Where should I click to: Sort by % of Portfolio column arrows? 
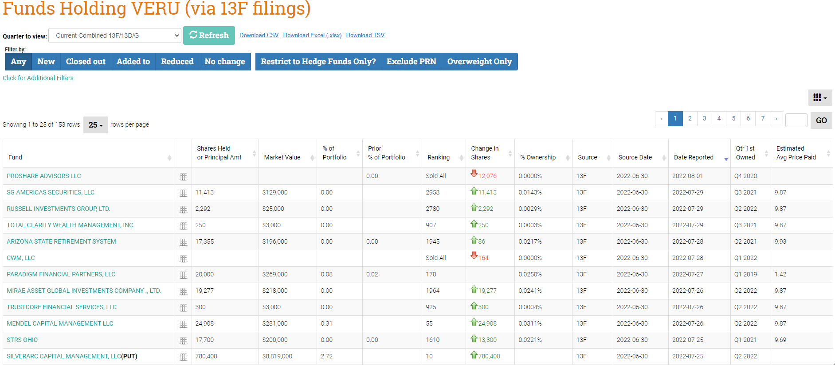pyautogui.click(x=358, y=153)
